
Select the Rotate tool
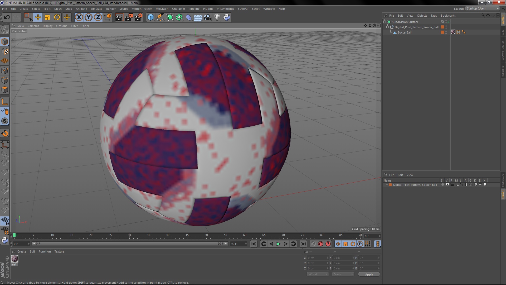point(57,17)
